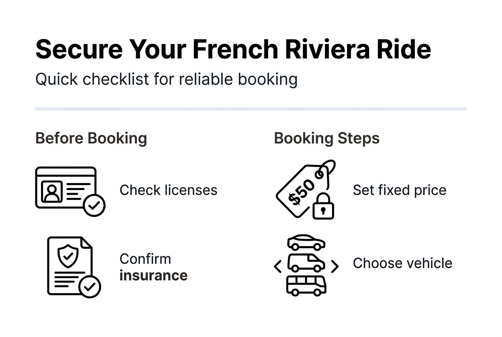502x337 pixels.
Task: Select the van icon
Action: click(x=306, y=263)
